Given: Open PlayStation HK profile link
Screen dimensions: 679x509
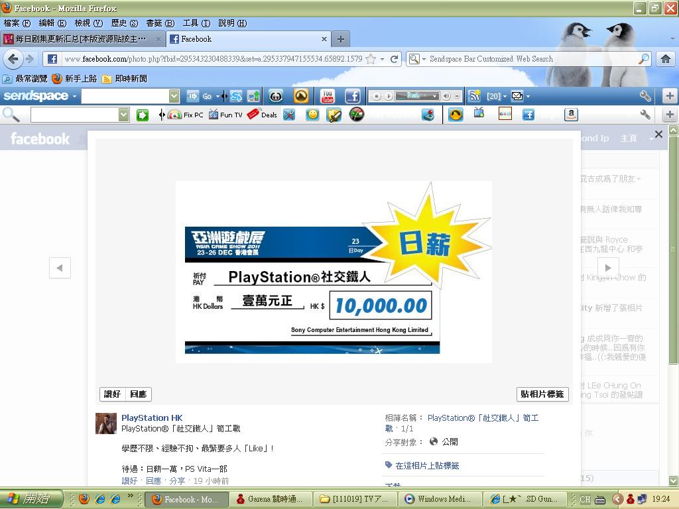Looking at the screenshot, I should point(152,418).
